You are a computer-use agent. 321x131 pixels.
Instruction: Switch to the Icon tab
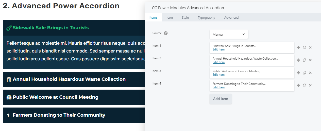click(x=170, y=17)
